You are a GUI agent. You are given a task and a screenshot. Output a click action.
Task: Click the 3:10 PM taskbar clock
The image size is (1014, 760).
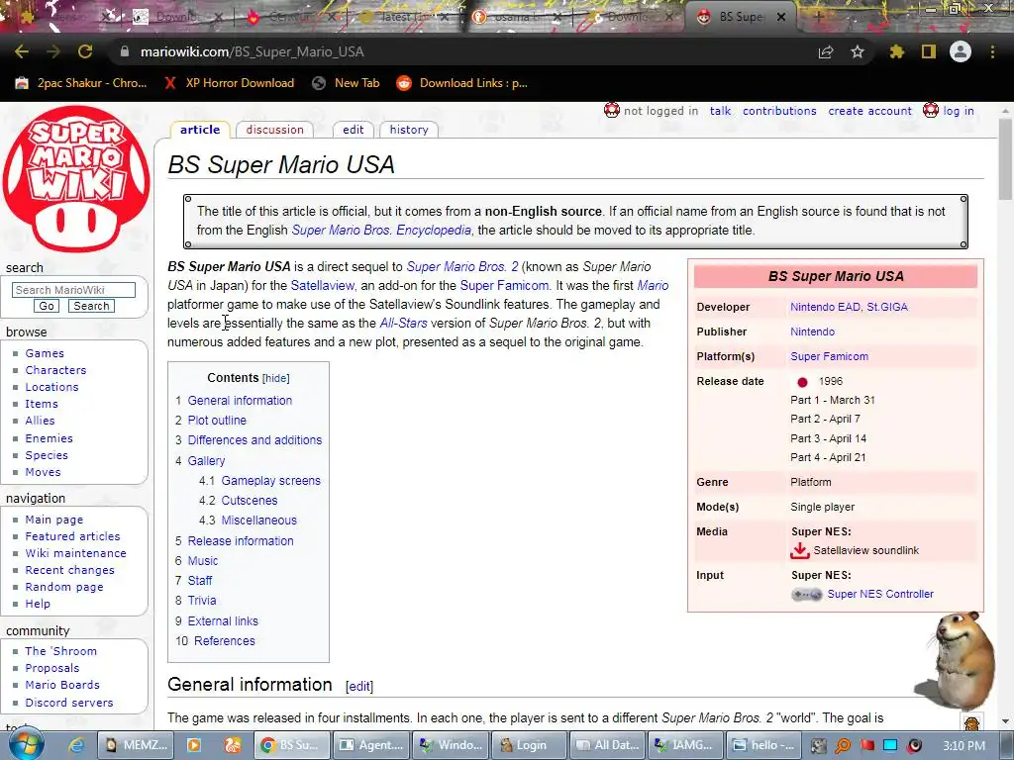click(x=963, y=746)
